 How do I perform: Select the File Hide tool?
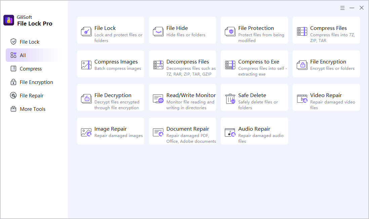(x=182, y=30)
